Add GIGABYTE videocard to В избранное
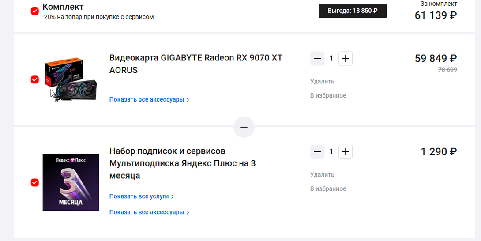Screen dimensions: 481x241 (328, 95)
